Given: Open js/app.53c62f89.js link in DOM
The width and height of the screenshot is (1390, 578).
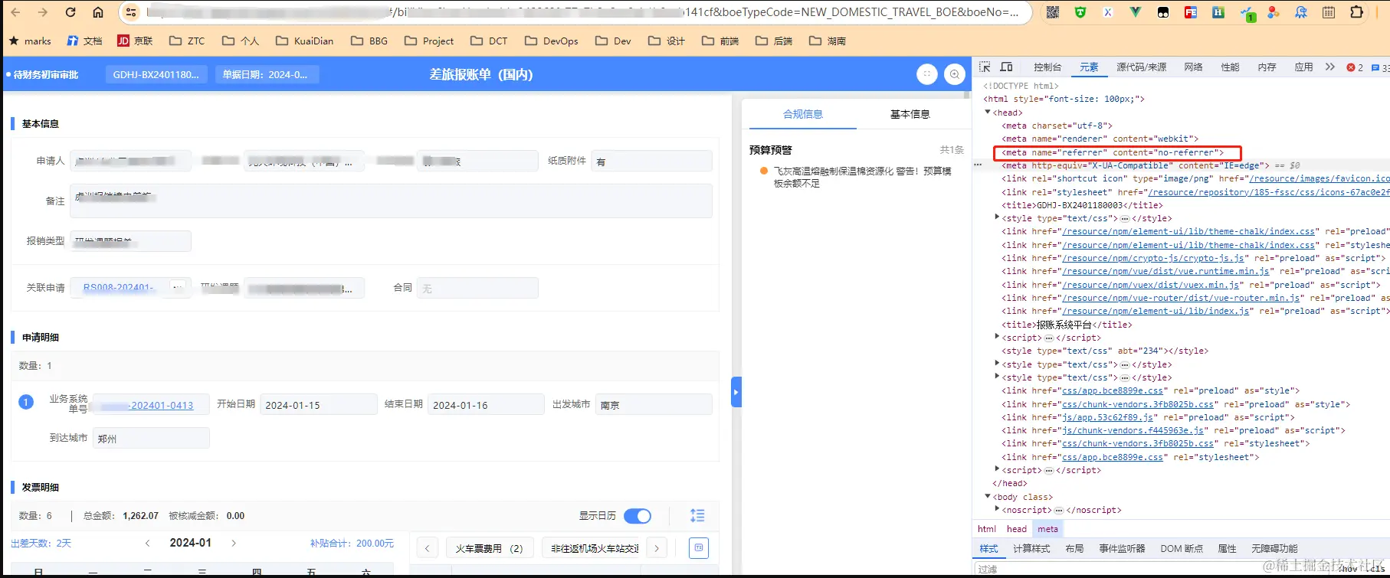Looking at the screenshot, I should coord(1108,417).
